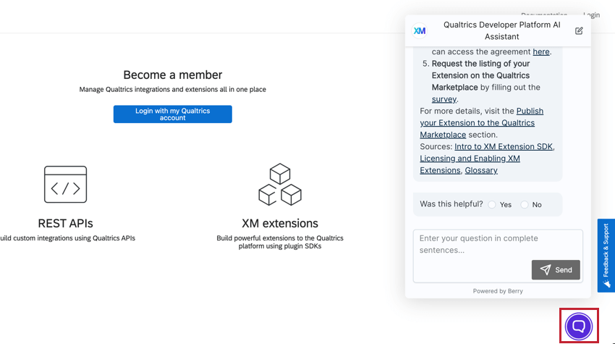Click the XM extensions heading

coord(280,223)
